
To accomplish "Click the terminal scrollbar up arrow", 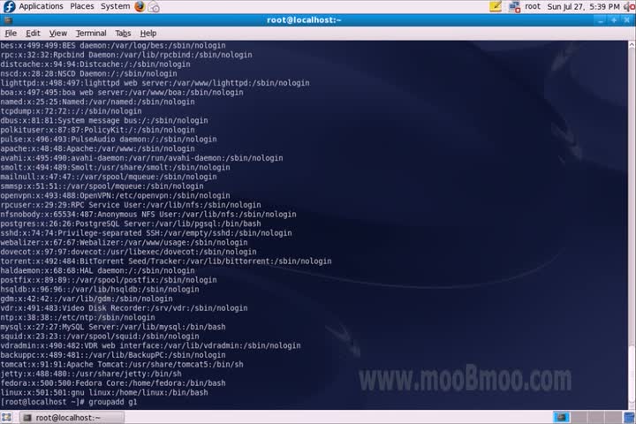I will coord(632,45).
